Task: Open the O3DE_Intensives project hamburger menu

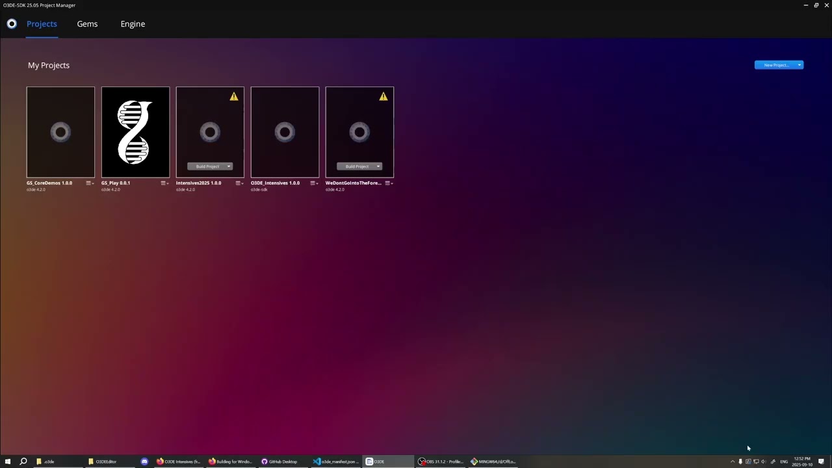Action: tap(314, 183)
